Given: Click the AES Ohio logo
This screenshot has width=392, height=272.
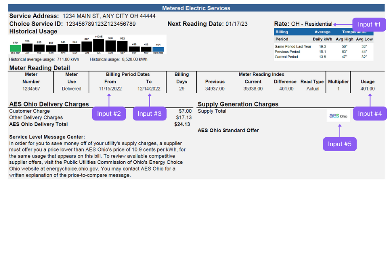Looking at the screenshot, I should coord(338,116).
